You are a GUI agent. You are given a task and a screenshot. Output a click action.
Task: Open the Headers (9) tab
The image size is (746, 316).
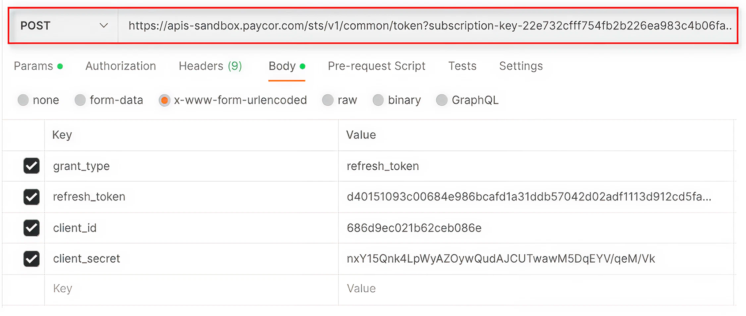210,66
